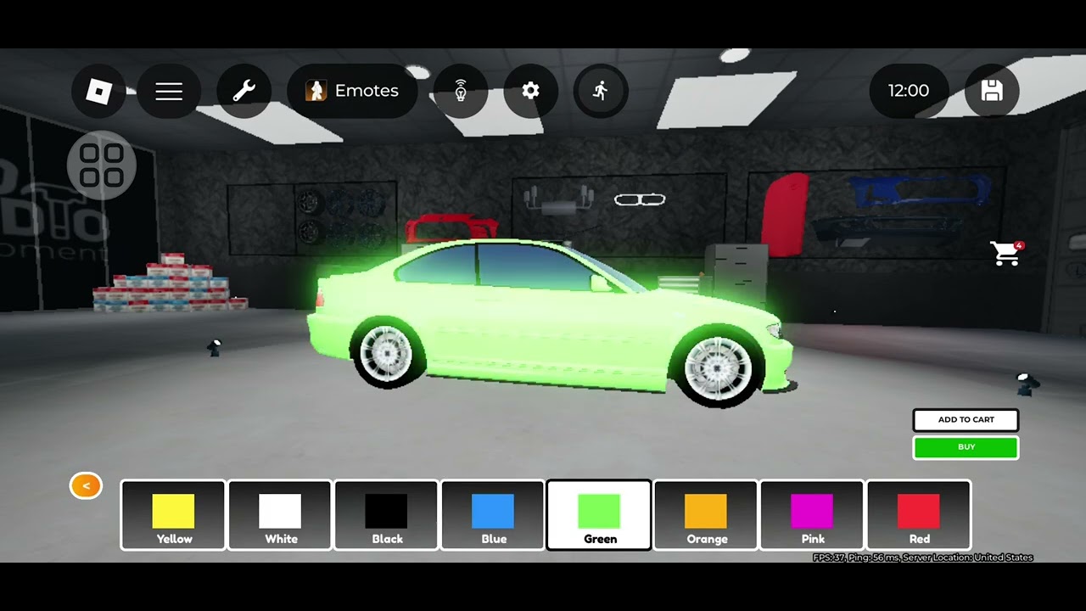Open the Roblox logo menu
The width and height of the screenshot is (1086, 611).
click(99, 91)
